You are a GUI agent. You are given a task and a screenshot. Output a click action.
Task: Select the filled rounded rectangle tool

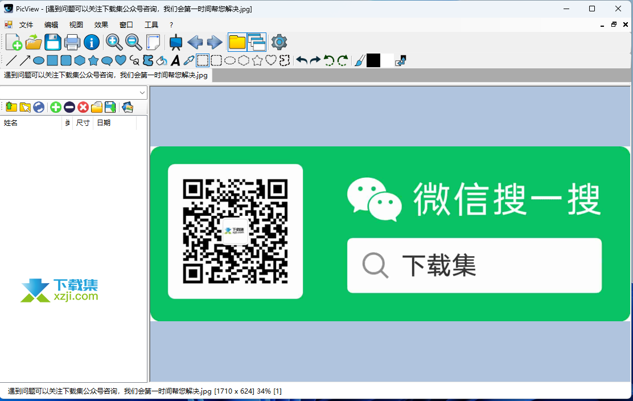(66, 60)
